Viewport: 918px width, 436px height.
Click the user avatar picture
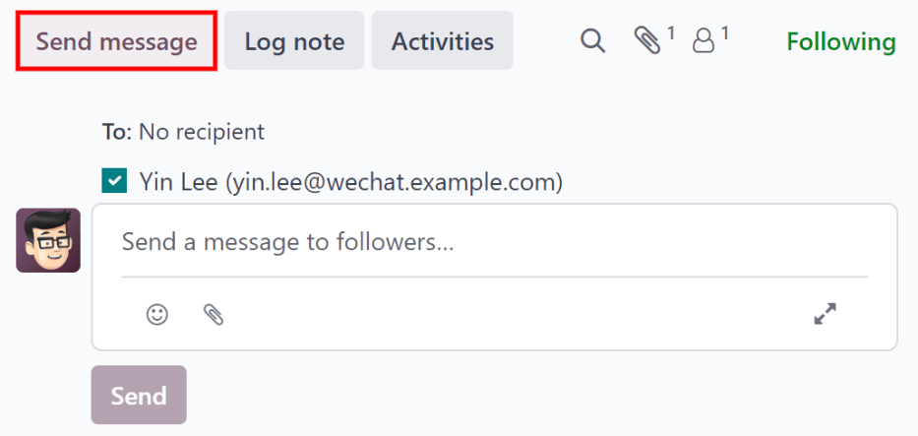point(48,240)
